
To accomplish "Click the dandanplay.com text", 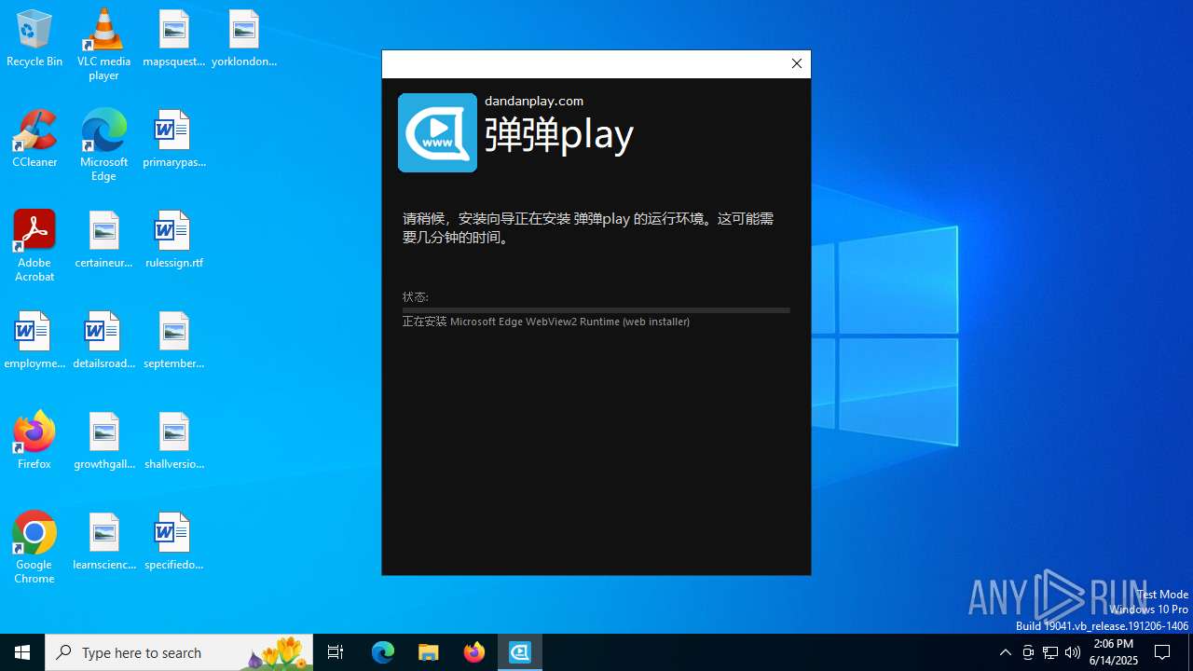I will [534, 101].
